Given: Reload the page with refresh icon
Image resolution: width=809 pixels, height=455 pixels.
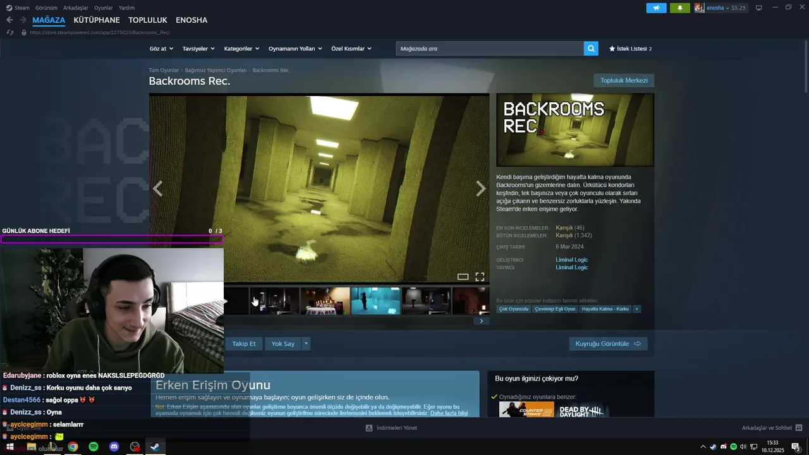Looking at the screenshot, I should tap(9, 32).
